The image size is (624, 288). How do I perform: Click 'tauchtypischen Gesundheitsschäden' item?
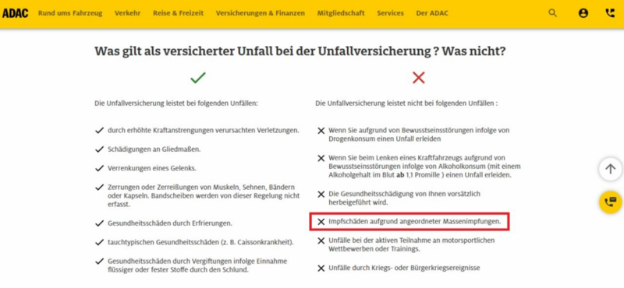click(200, 242)
